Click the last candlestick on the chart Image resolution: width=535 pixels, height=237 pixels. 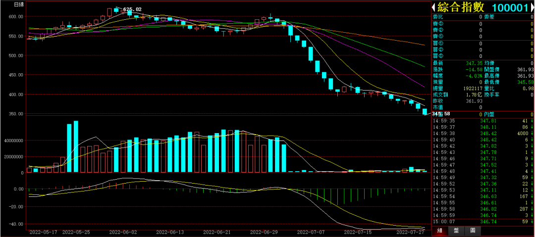coord(425,111)
